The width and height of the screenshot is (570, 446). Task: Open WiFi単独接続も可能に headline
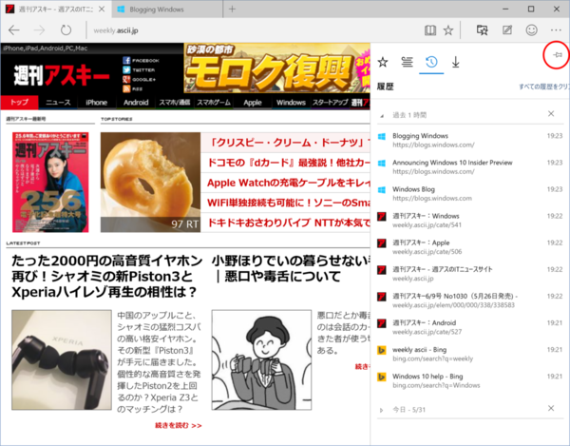287,203
